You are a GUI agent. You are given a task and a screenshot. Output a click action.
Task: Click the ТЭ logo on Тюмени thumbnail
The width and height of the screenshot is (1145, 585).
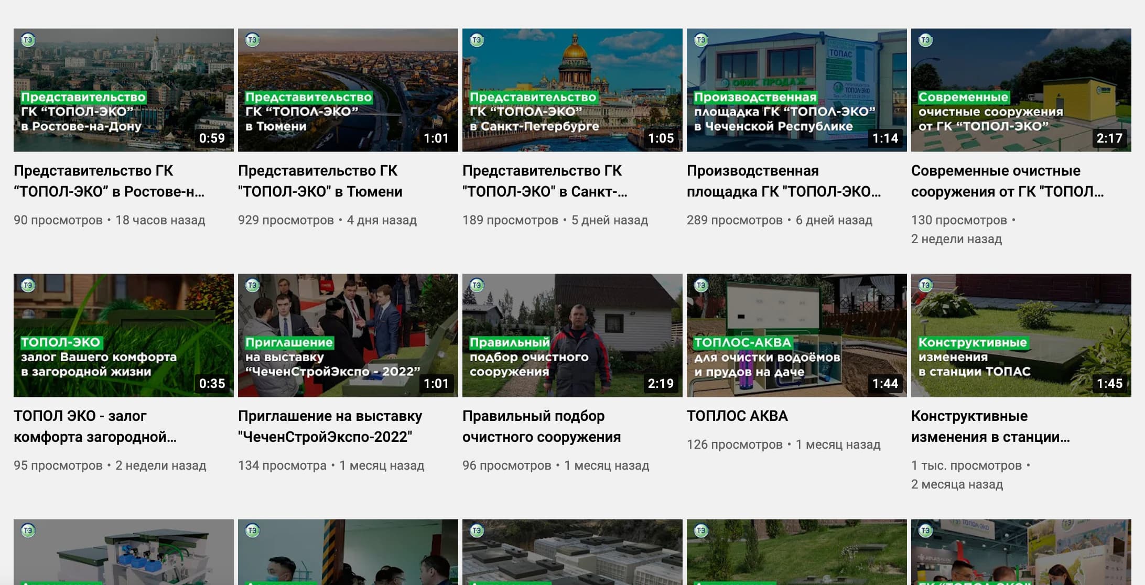[x=253, y=40]
